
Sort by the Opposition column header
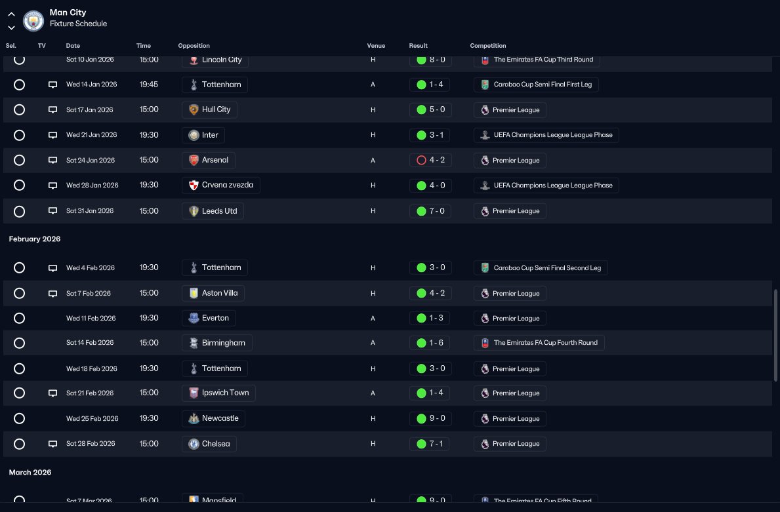[x=194, y=46]
